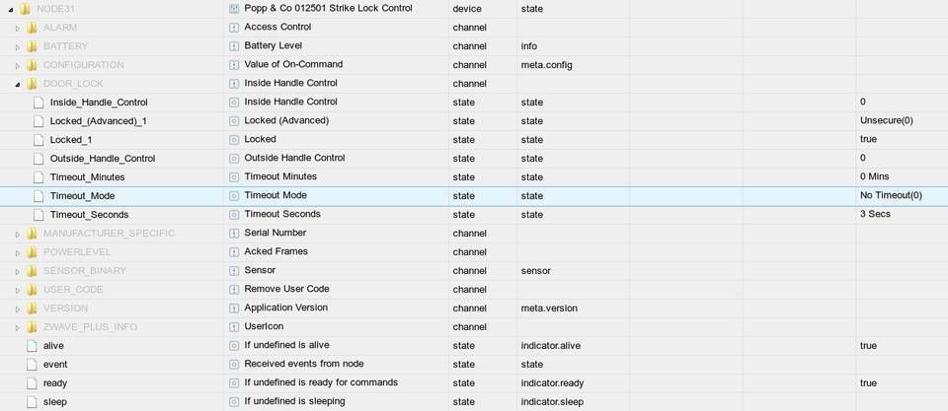The image size is (948, 411).
Task: Expand the MANUFACTURER_SPECIFIC folder
Action: click(x=18, y=234)
